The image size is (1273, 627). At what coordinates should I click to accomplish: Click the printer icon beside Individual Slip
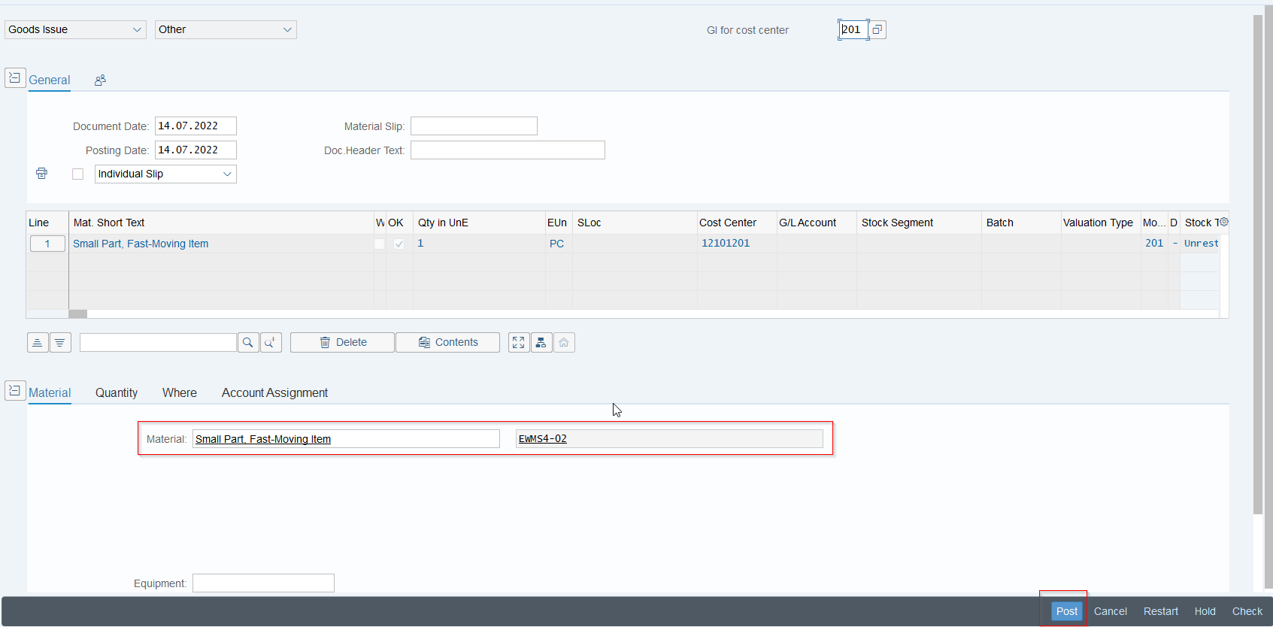pos(41,174)
